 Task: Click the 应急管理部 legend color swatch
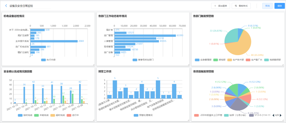pyautogui.click(x=197, y=60)
